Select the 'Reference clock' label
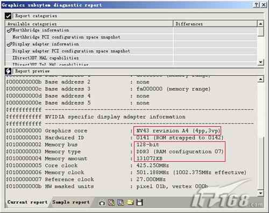 coord(69,180)
